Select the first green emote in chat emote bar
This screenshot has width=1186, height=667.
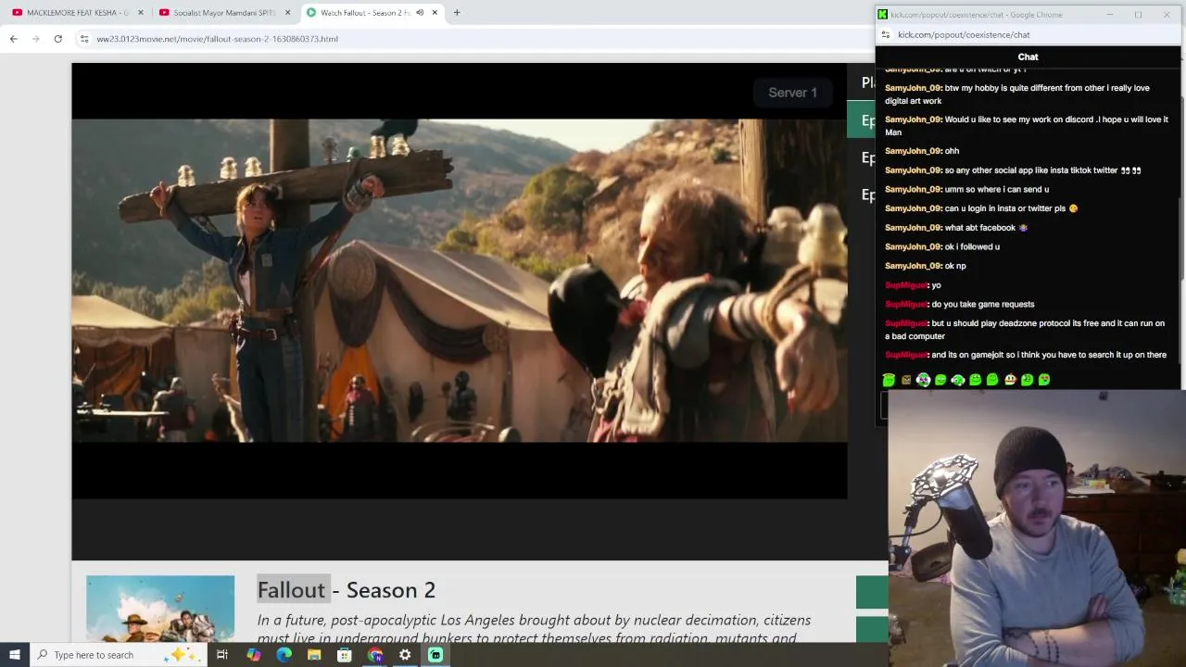click(x=889, y=380)
